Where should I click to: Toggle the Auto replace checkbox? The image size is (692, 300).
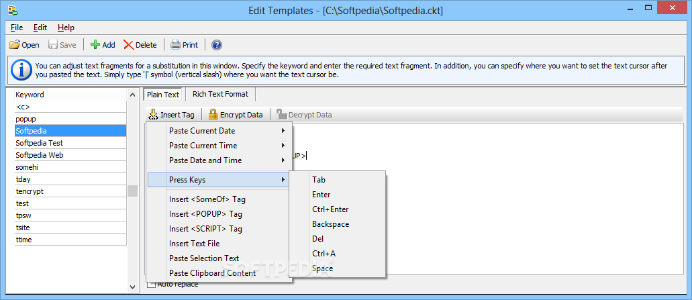[151, 285]
